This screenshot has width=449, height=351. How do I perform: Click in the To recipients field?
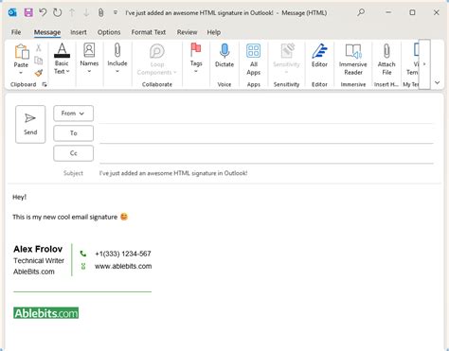[266, 134]
